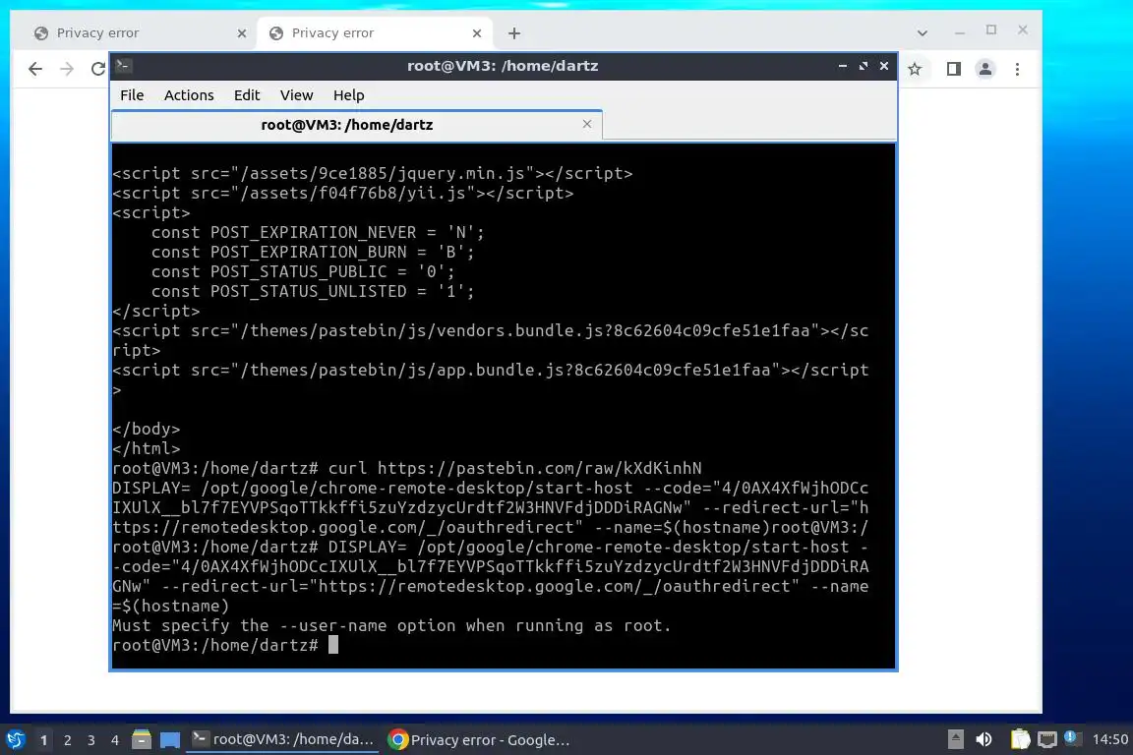Viewport: 1133px width, 755px height.
Task: Close the first Privacy error Chrome tab
Action: 241,33
